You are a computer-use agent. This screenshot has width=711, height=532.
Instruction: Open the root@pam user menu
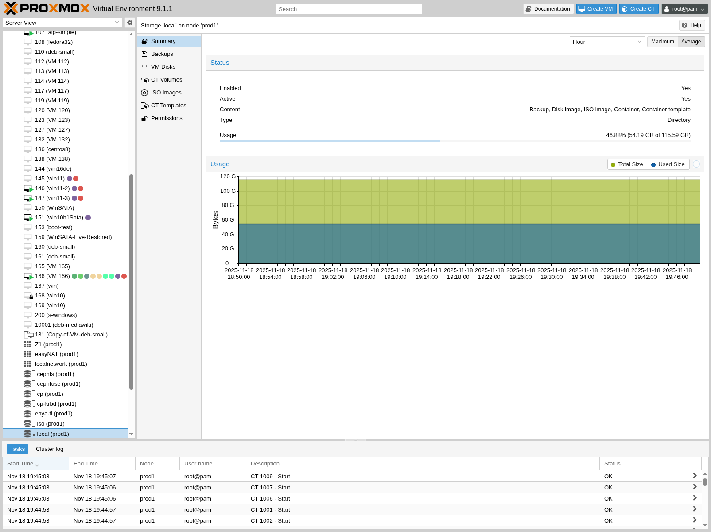684,9
